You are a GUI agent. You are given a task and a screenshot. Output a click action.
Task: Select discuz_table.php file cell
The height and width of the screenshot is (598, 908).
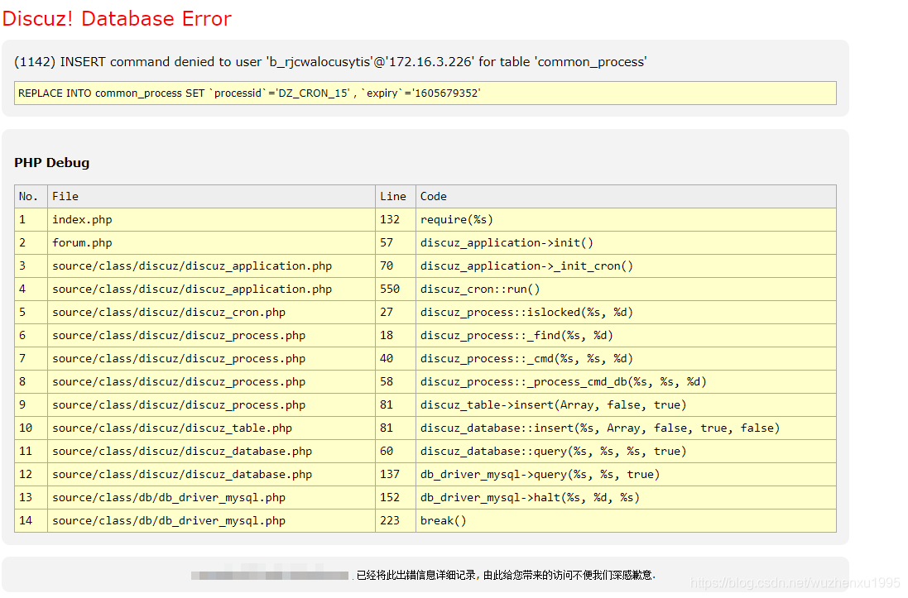tap(211, 428)
